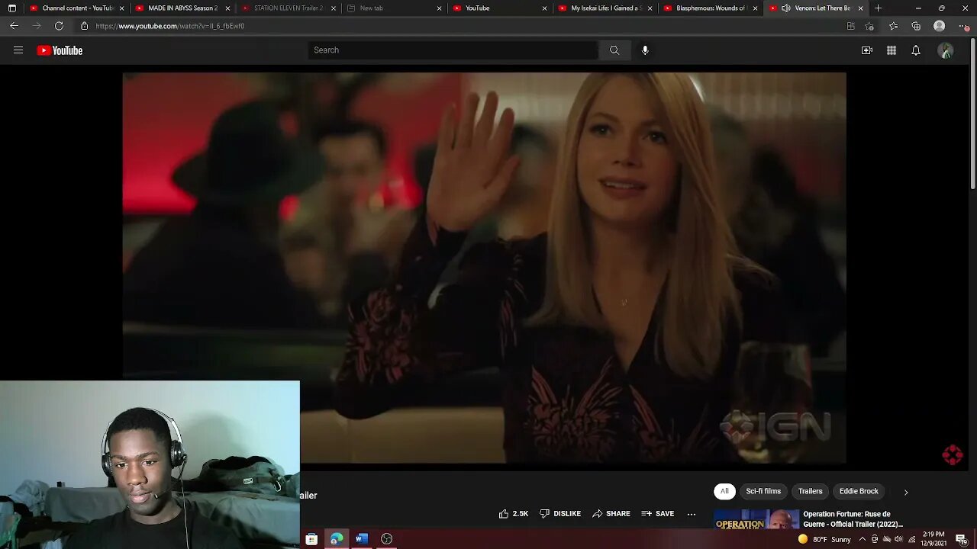This screenshot has height=549, width=977.
Task: Click the search magnifier button
Action: click(x=614, y=50)
